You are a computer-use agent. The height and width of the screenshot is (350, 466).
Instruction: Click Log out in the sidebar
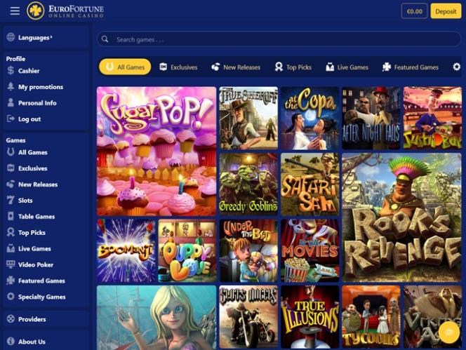click(29, 119)
